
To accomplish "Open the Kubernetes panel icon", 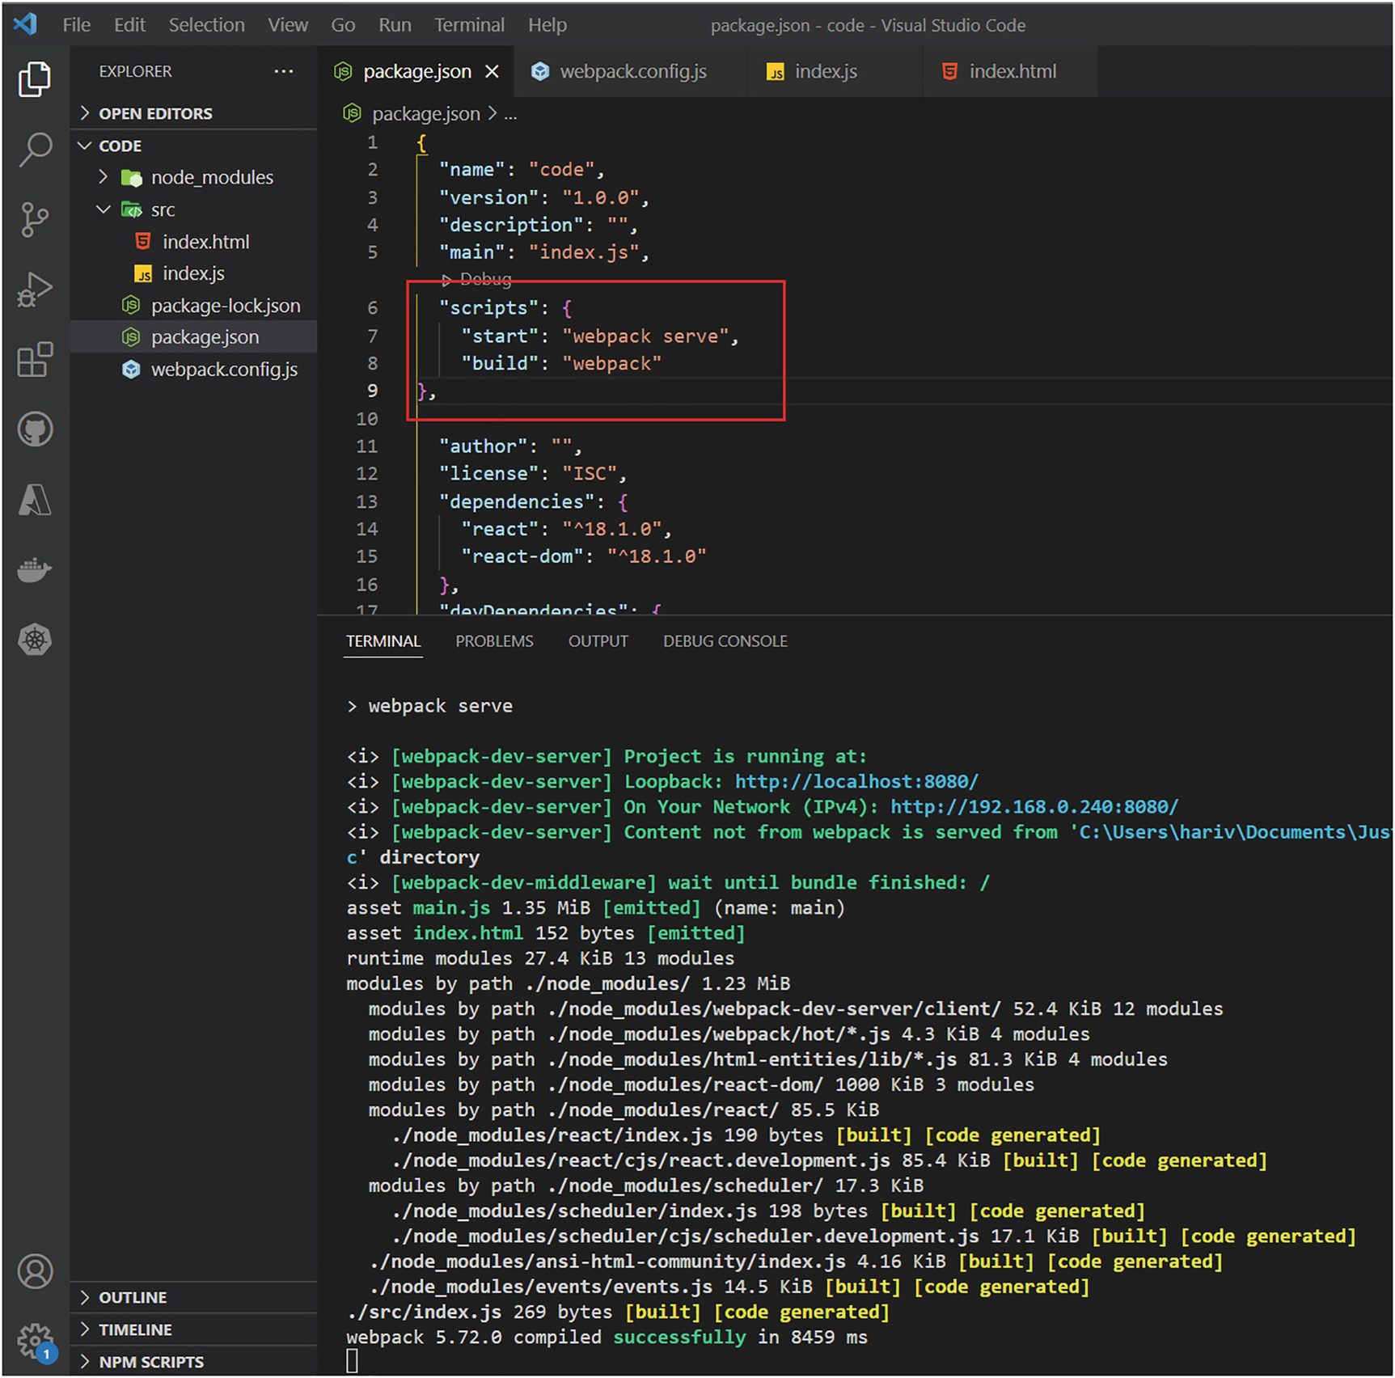I will (35, 640).
